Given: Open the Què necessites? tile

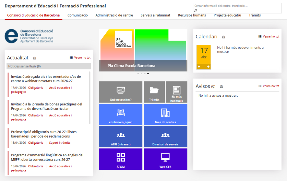Looking at the screenshot, I should (x=121, y=92).
